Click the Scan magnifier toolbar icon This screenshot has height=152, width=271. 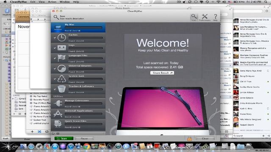tap(194, 17)
